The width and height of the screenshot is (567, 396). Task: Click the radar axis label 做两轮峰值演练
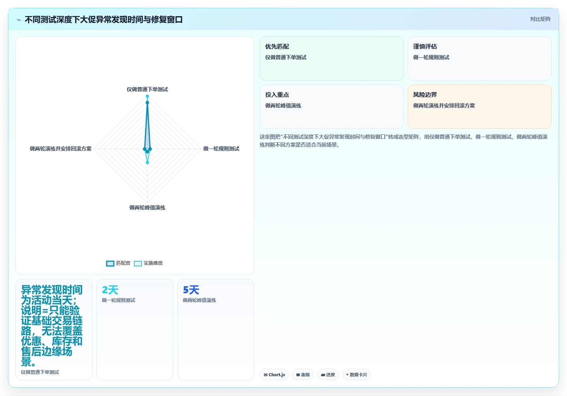(x=147, y=207)
